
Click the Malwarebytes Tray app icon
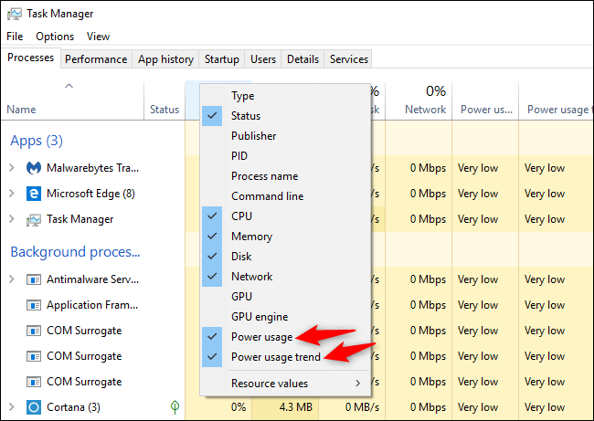[34, 168]
